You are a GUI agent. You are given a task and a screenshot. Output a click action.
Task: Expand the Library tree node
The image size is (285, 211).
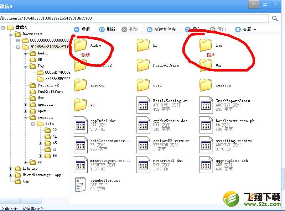point(11,169)
